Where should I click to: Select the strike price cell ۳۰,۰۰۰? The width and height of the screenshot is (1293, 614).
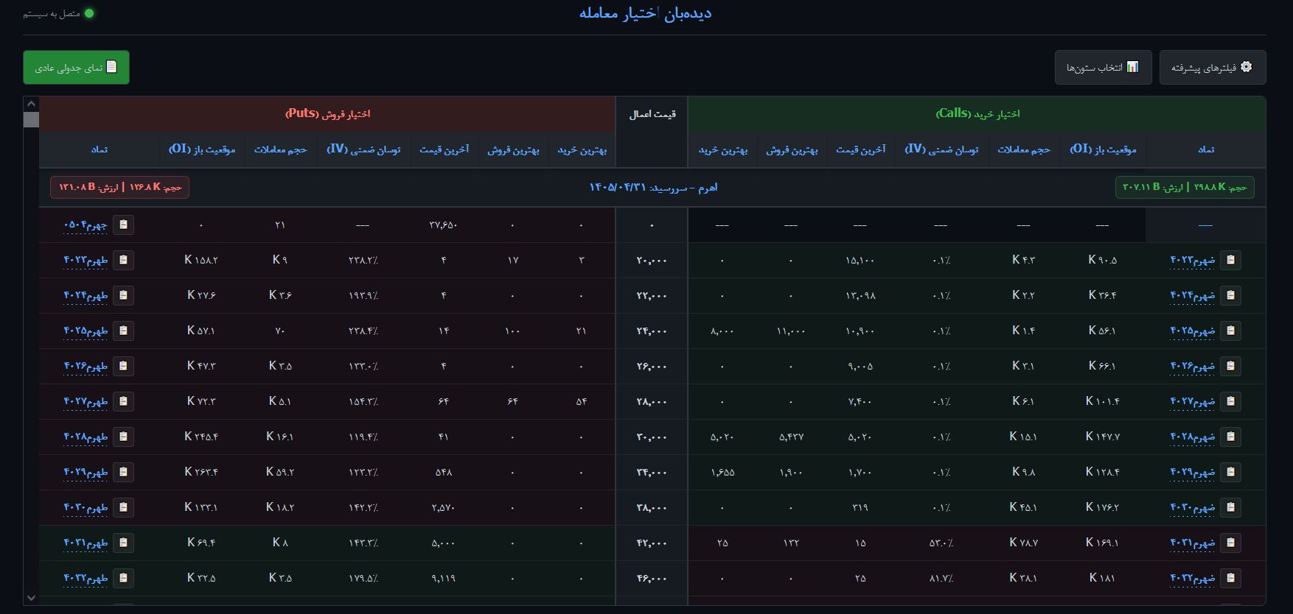pyautogui.click(x=652, y=437)
